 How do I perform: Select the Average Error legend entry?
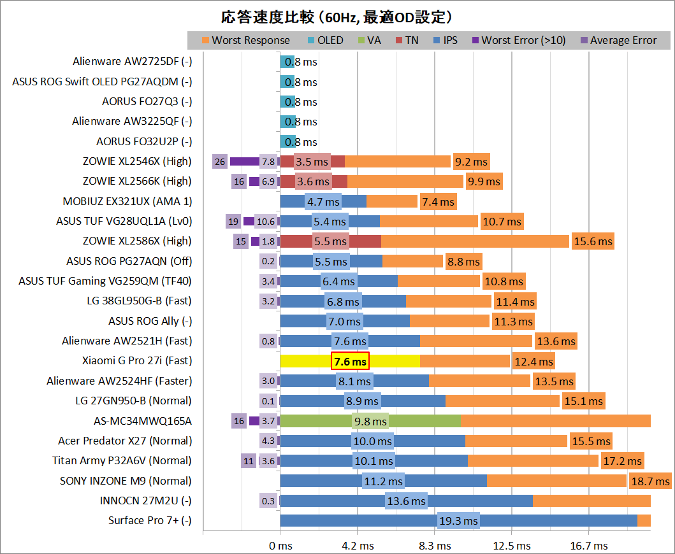tap(619, 40)
